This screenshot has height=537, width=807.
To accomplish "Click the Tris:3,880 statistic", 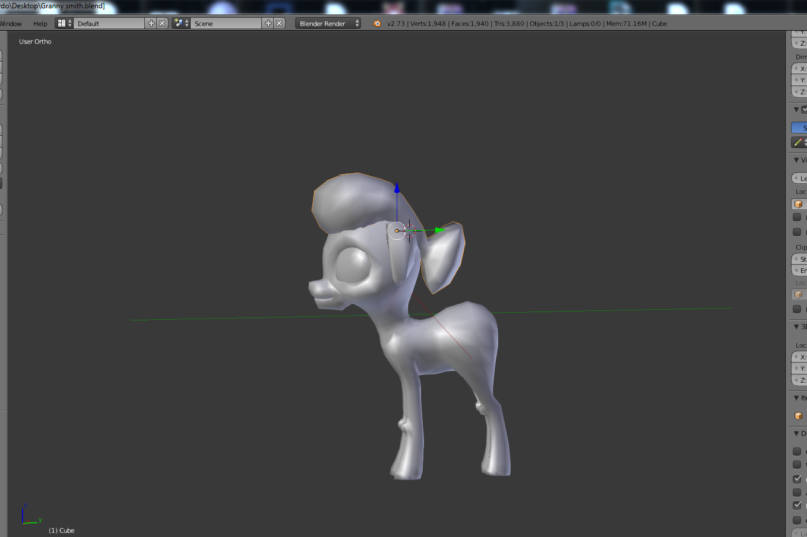I will point(509,24).
